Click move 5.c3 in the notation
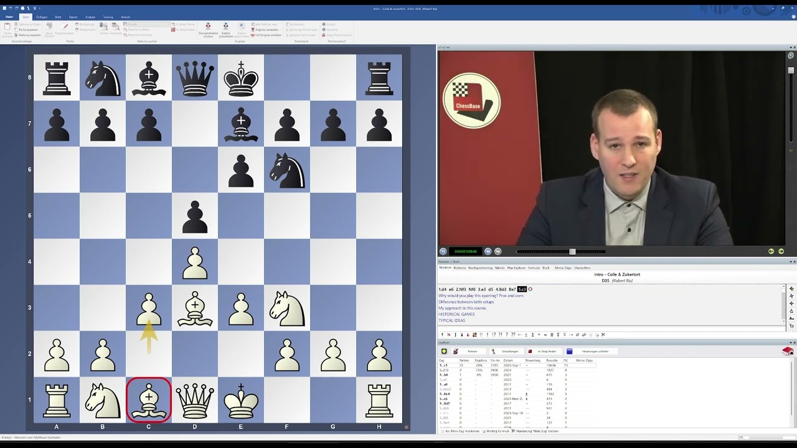 (522, 289)
